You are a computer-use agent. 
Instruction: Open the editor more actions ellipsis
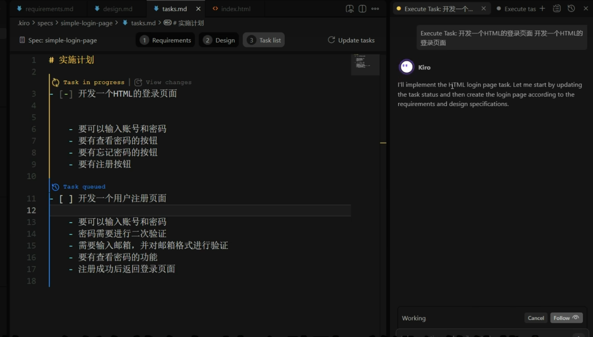click(x=375, y=9)
